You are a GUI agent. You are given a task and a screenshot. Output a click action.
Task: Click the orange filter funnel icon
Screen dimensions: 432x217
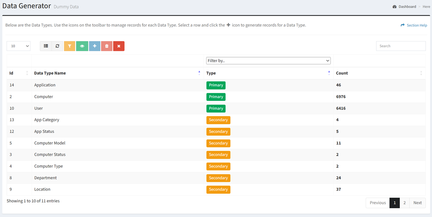pyautogui.click(x=70, y=46)
